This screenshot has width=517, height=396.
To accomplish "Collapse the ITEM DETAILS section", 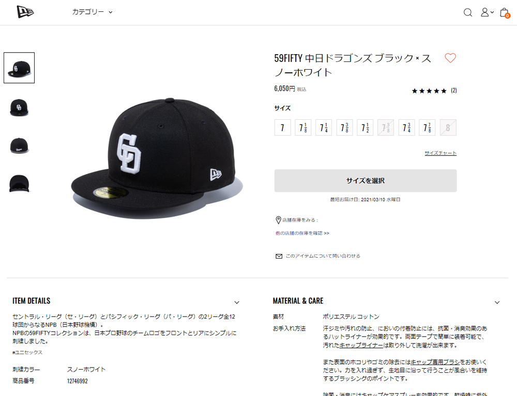I will 237,303.
